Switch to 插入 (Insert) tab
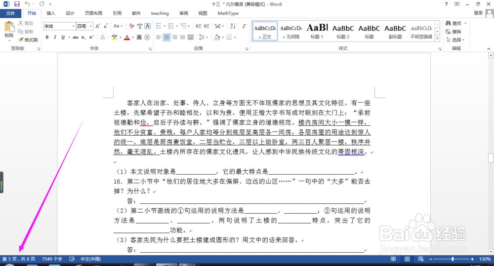Screen dimensions: 494x266 [x=51, y=13]
